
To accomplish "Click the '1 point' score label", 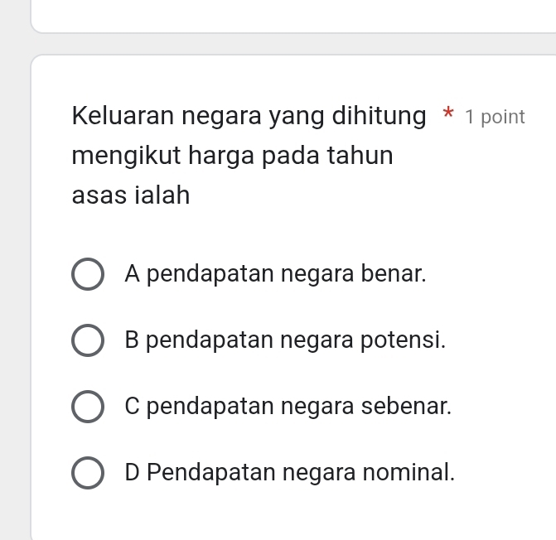I will [495, 118].
